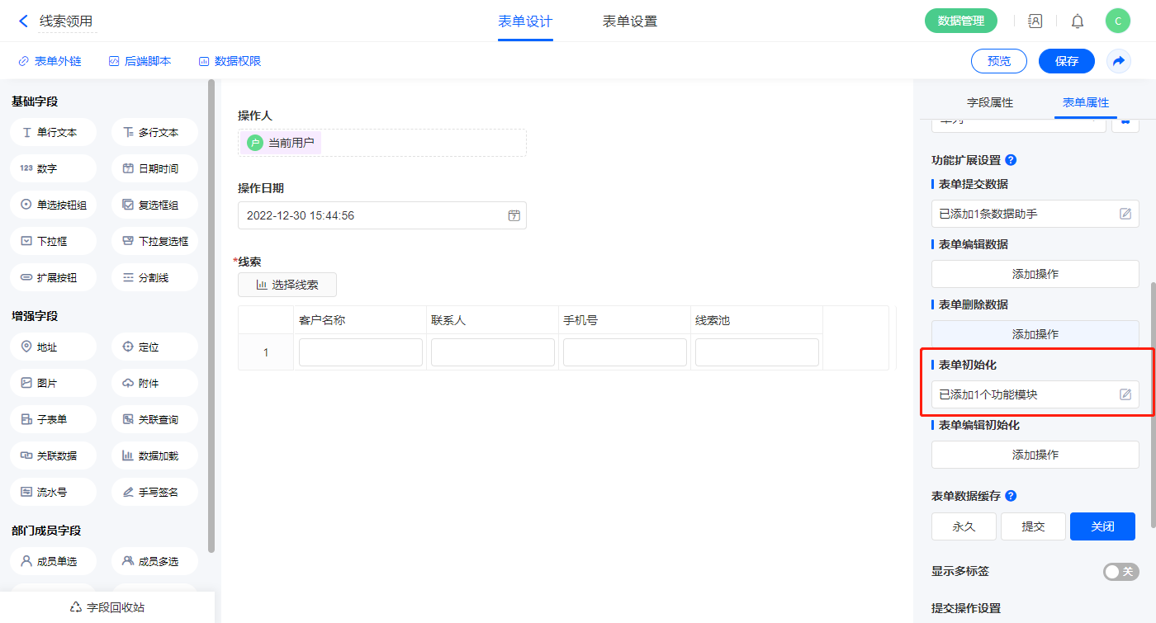Click the 保存 button
Viewport: 1156px width, 623px height.
coord(1066,61)
